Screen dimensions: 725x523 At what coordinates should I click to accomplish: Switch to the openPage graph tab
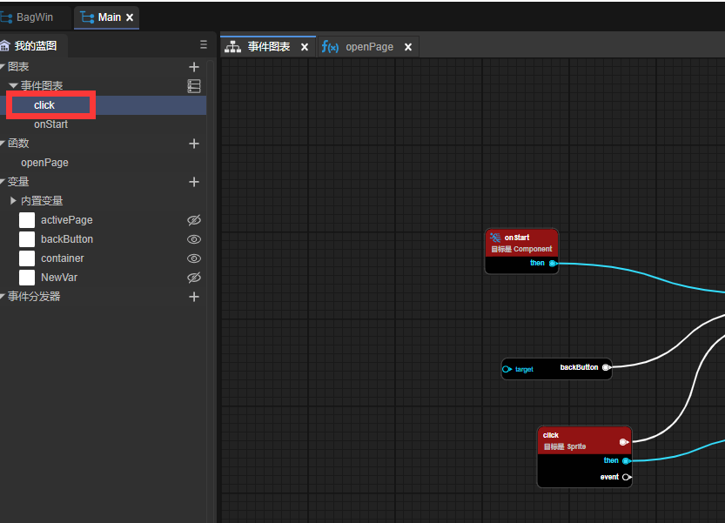(x=369, y=47)
